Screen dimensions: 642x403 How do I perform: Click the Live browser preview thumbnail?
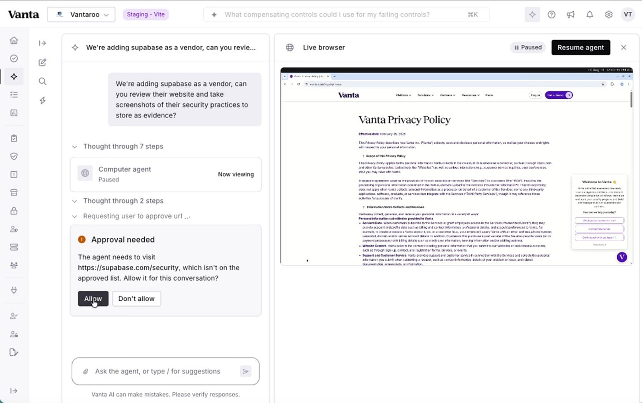pos(456,166)
